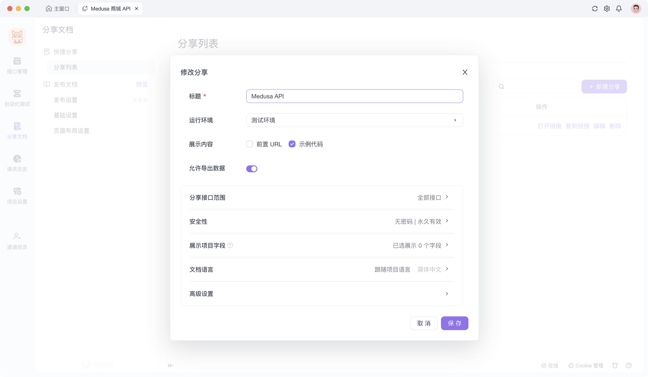Screen dimensions: 648x377
Task: Expand 展示项目字段 row
Action: click(x=322, y=246)
